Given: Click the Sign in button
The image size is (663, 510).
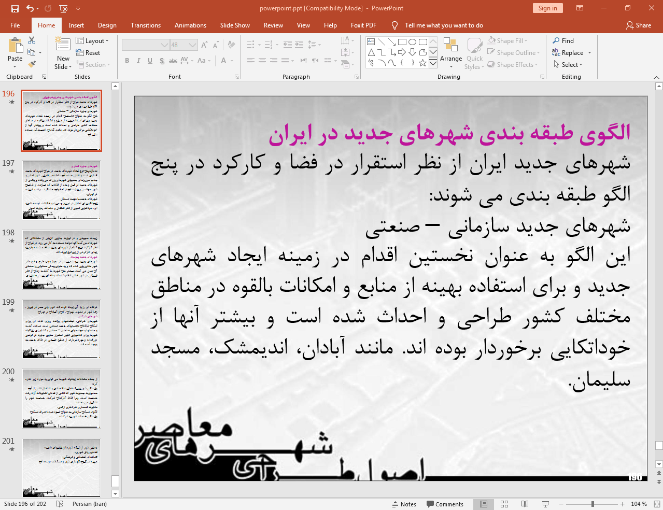Looking at the screenshot, I should click(547, 8).
